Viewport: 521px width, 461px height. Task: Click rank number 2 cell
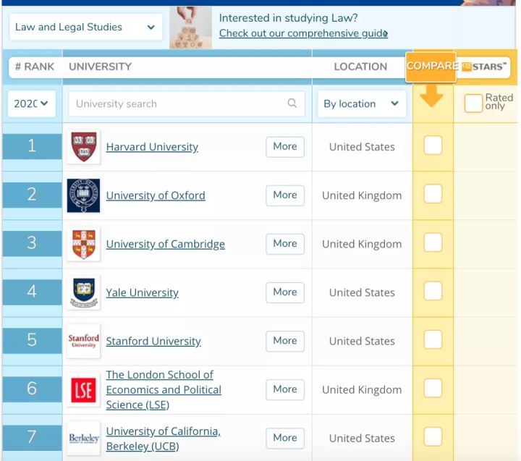pos(32,195)
